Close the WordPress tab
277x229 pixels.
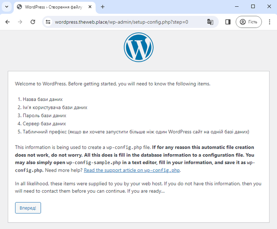(90, 7)
